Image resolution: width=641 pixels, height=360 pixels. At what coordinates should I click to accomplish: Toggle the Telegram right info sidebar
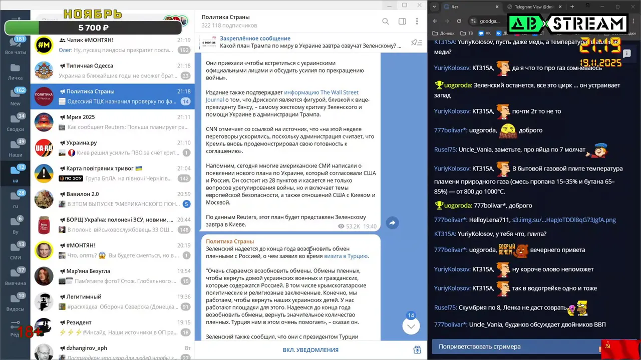pos(402,21)
